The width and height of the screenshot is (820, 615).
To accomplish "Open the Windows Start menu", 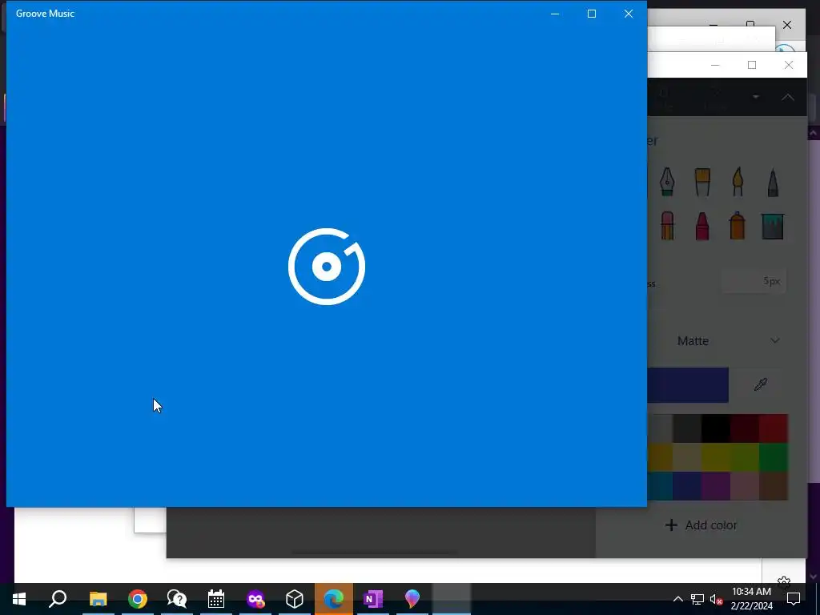I will coord(19,599).
